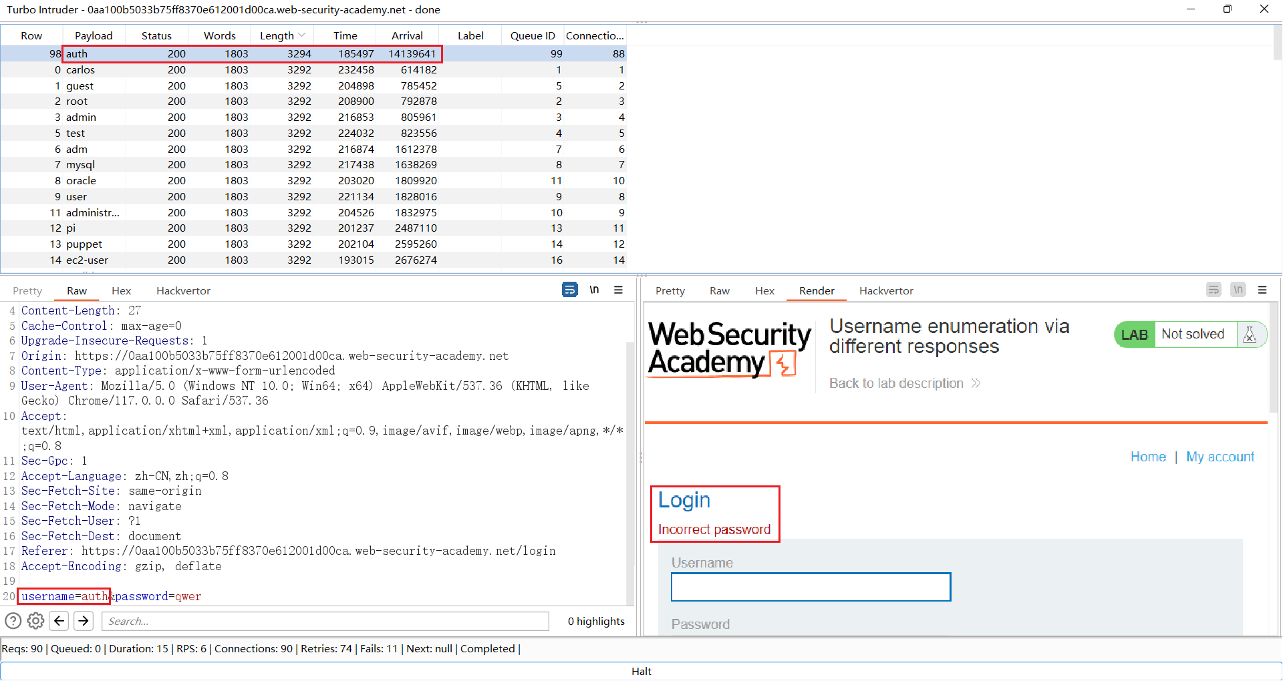Viewport: 1283px width, 681px height.
Task: Switch response view to Hex tab
Action: (x=764, y=290)
